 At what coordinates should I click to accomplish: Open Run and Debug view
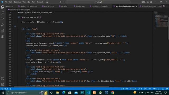tap(3, 25)
